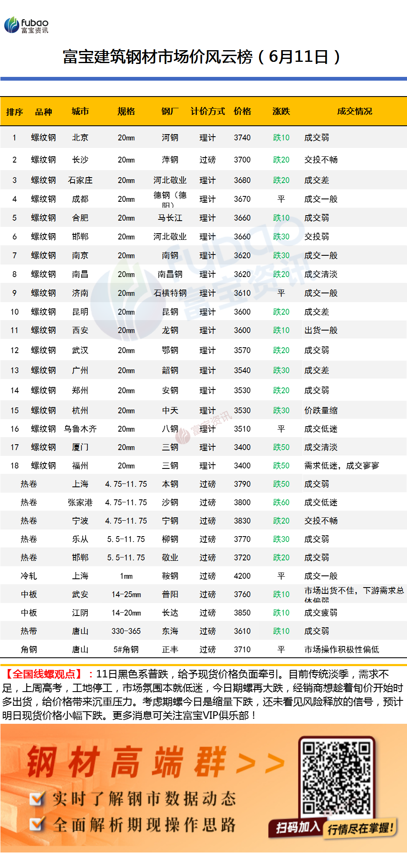Click 5#角钢 specification cell
407x855 pixels.
click(126, 649)
